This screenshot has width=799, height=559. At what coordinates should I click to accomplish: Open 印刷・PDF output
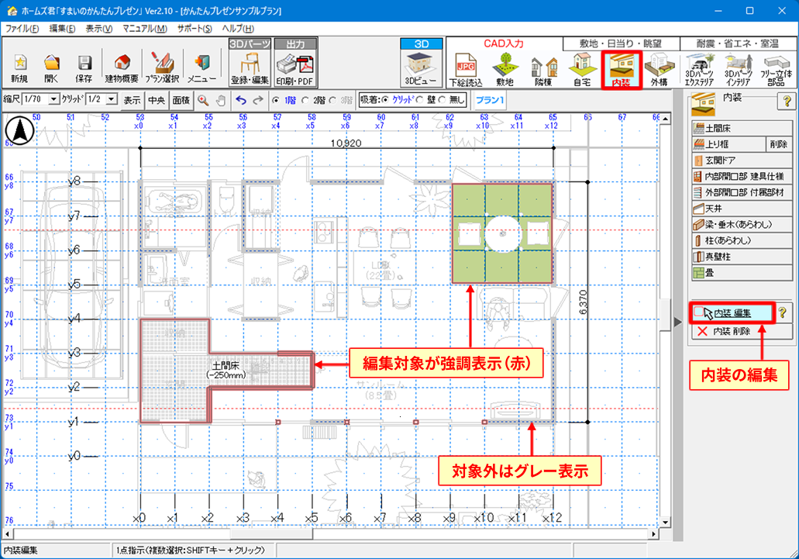coord(295,68)
